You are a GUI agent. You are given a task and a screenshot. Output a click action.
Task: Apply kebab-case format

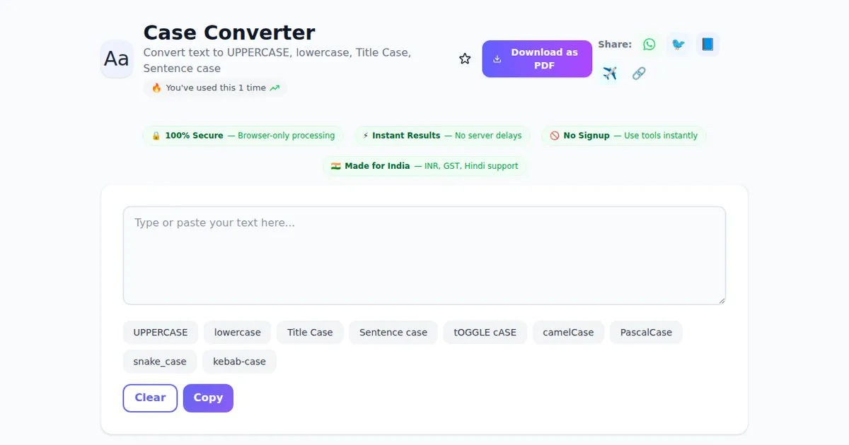point(239,362)
